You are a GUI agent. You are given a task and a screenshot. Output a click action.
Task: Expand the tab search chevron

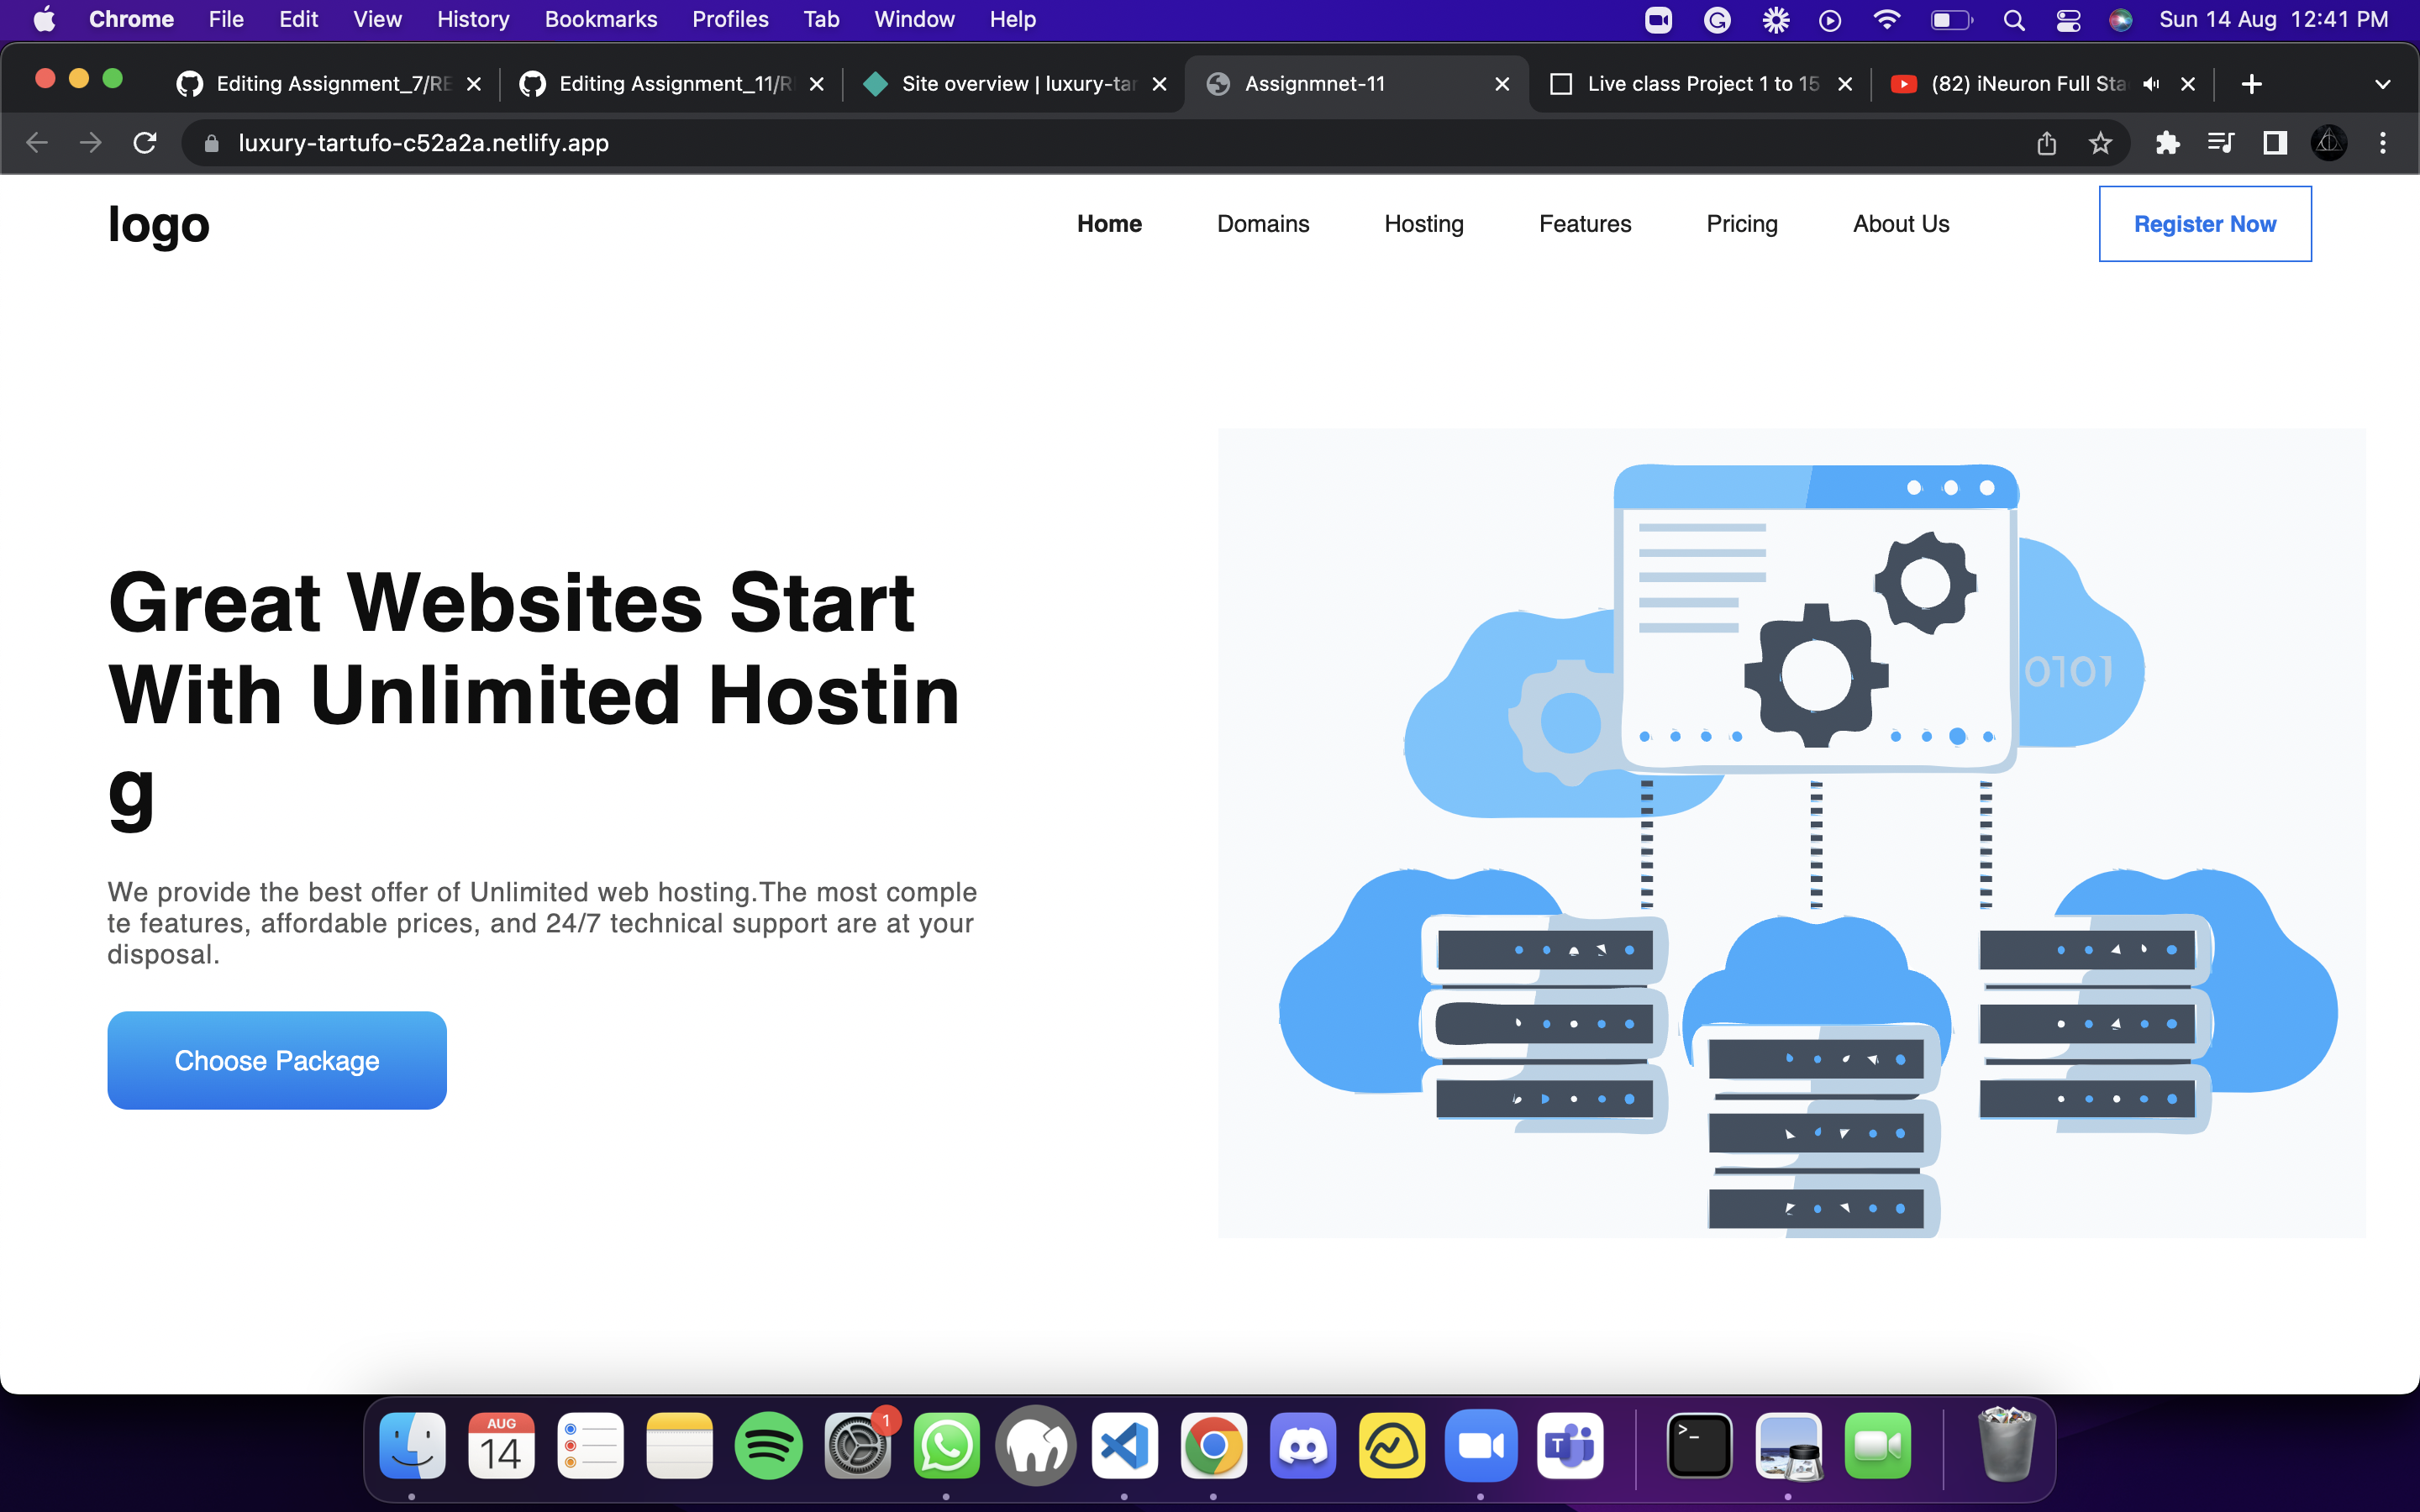tap(2383, 84)
